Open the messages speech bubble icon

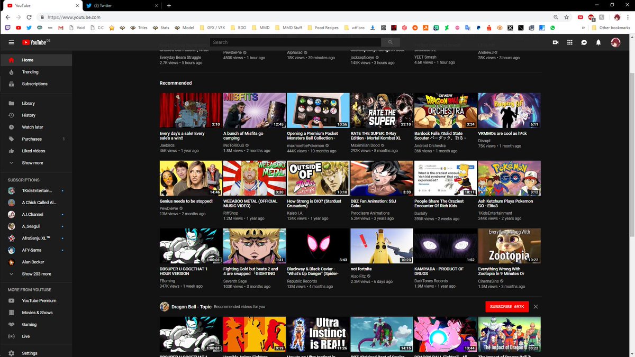coord(584,42)
